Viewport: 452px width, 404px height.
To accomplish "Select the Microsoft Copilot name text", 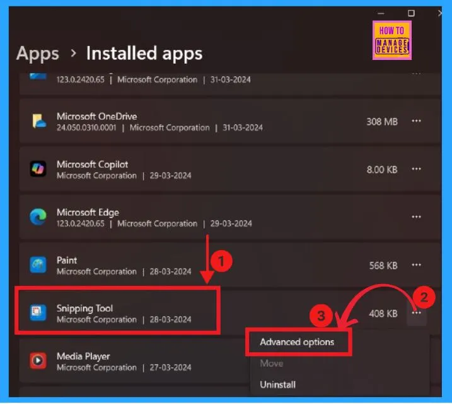I will point(93,164).
